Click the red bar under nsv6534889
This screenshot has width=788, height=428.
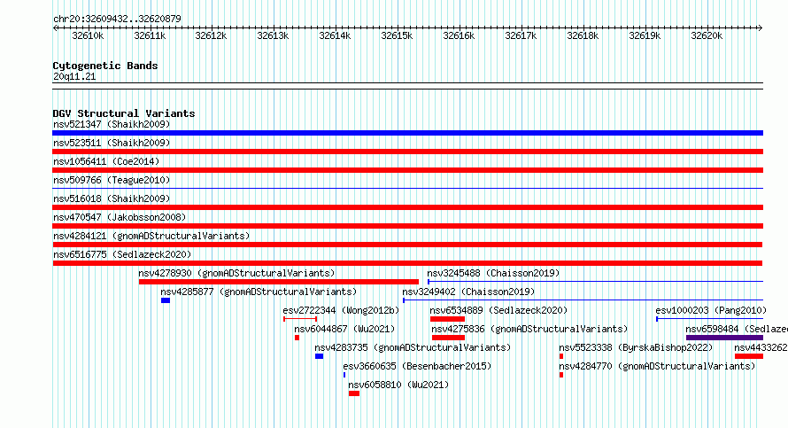coord(447,319)
